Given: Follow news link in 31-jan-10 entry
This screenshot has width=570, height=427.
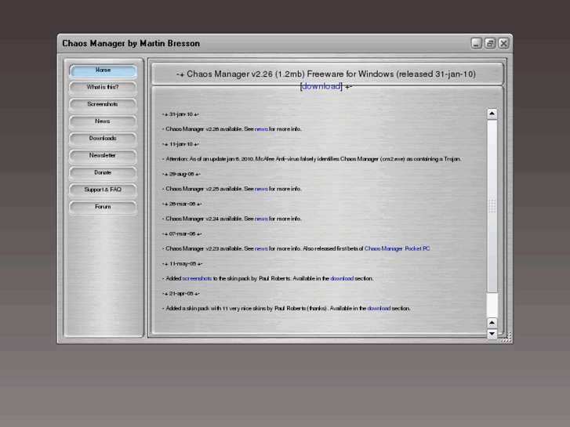Looking at the screenshot, I should [x=261, y=129].
